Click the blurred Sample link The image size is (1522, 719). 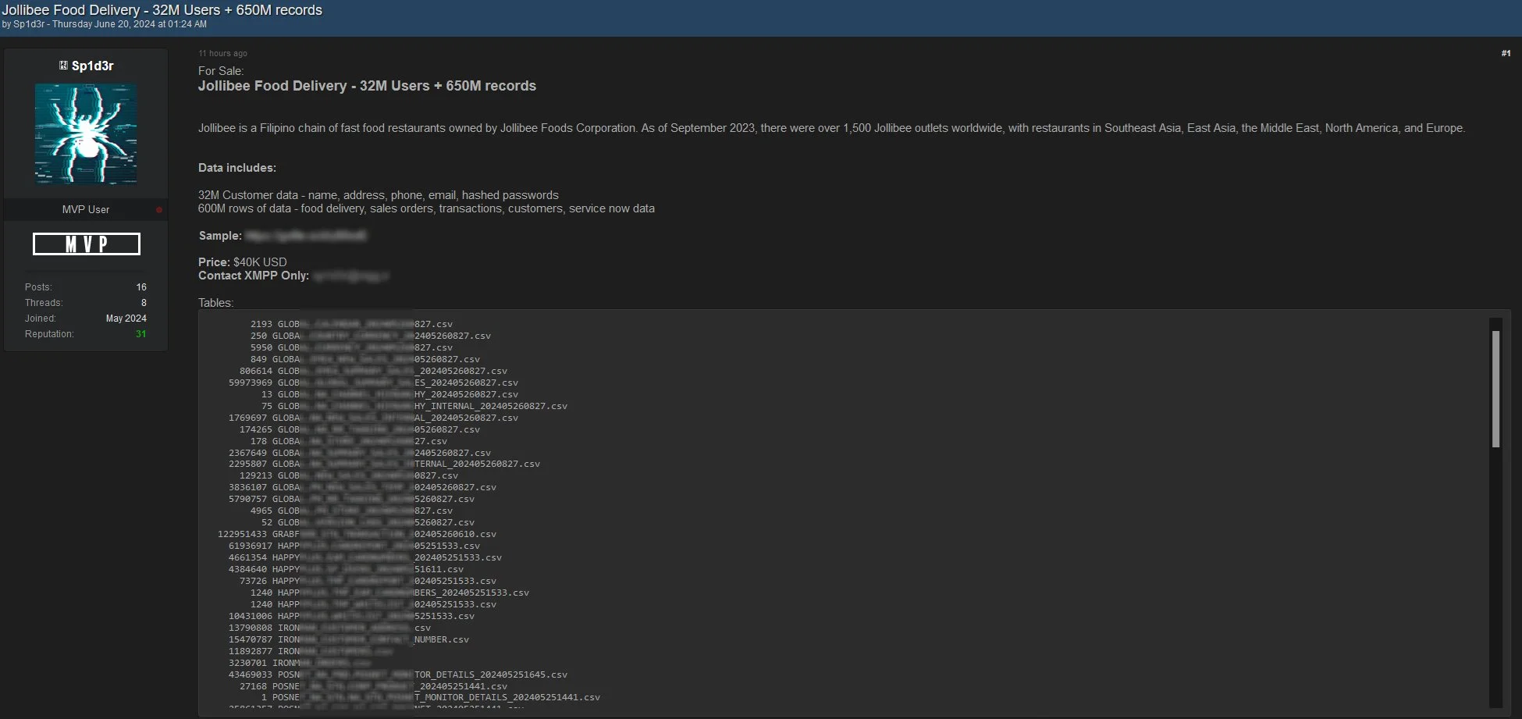click(305, 236)
